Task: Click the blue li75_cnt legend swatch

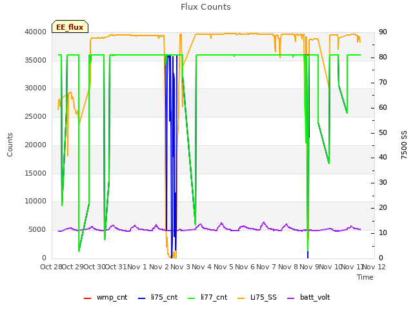Action: (142, 298)
